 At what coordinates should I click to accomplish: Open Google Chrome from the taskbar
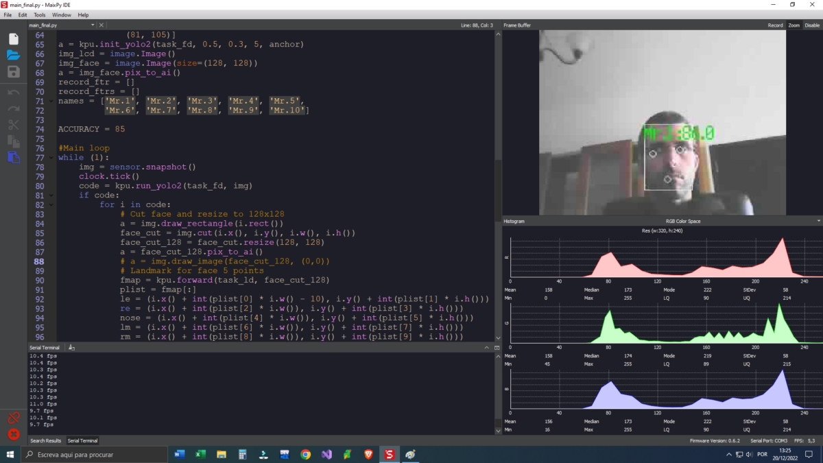(306, 454)
